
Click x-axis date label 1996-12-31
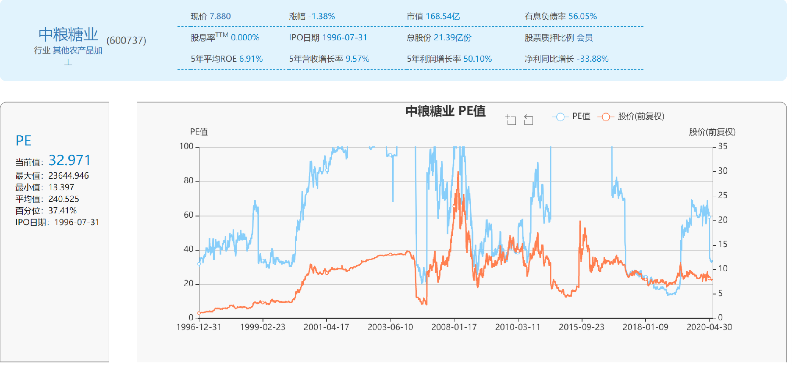tap(199, 327)
